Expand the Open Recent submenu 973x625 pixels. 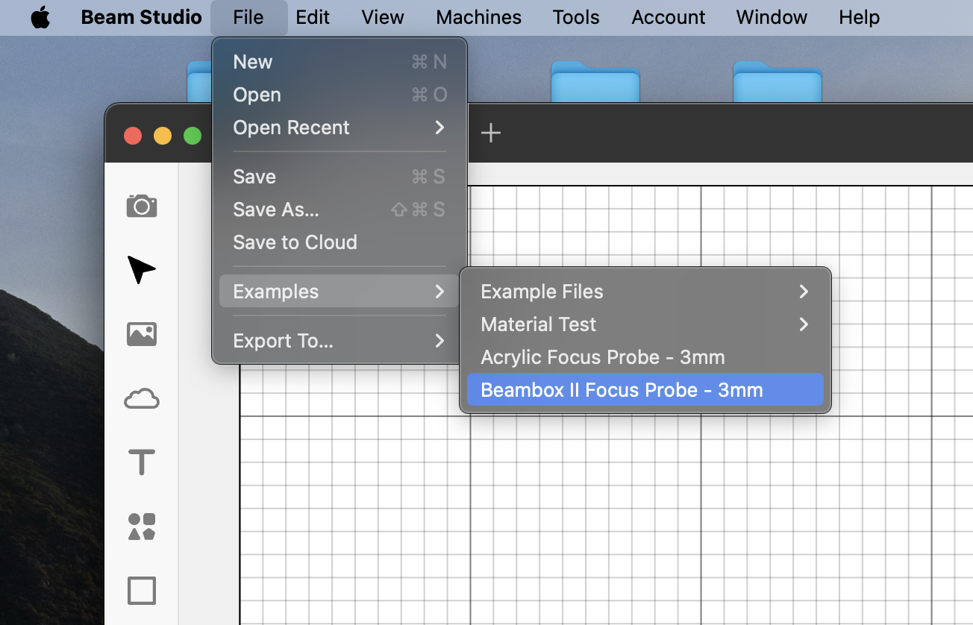click(340, 128)
